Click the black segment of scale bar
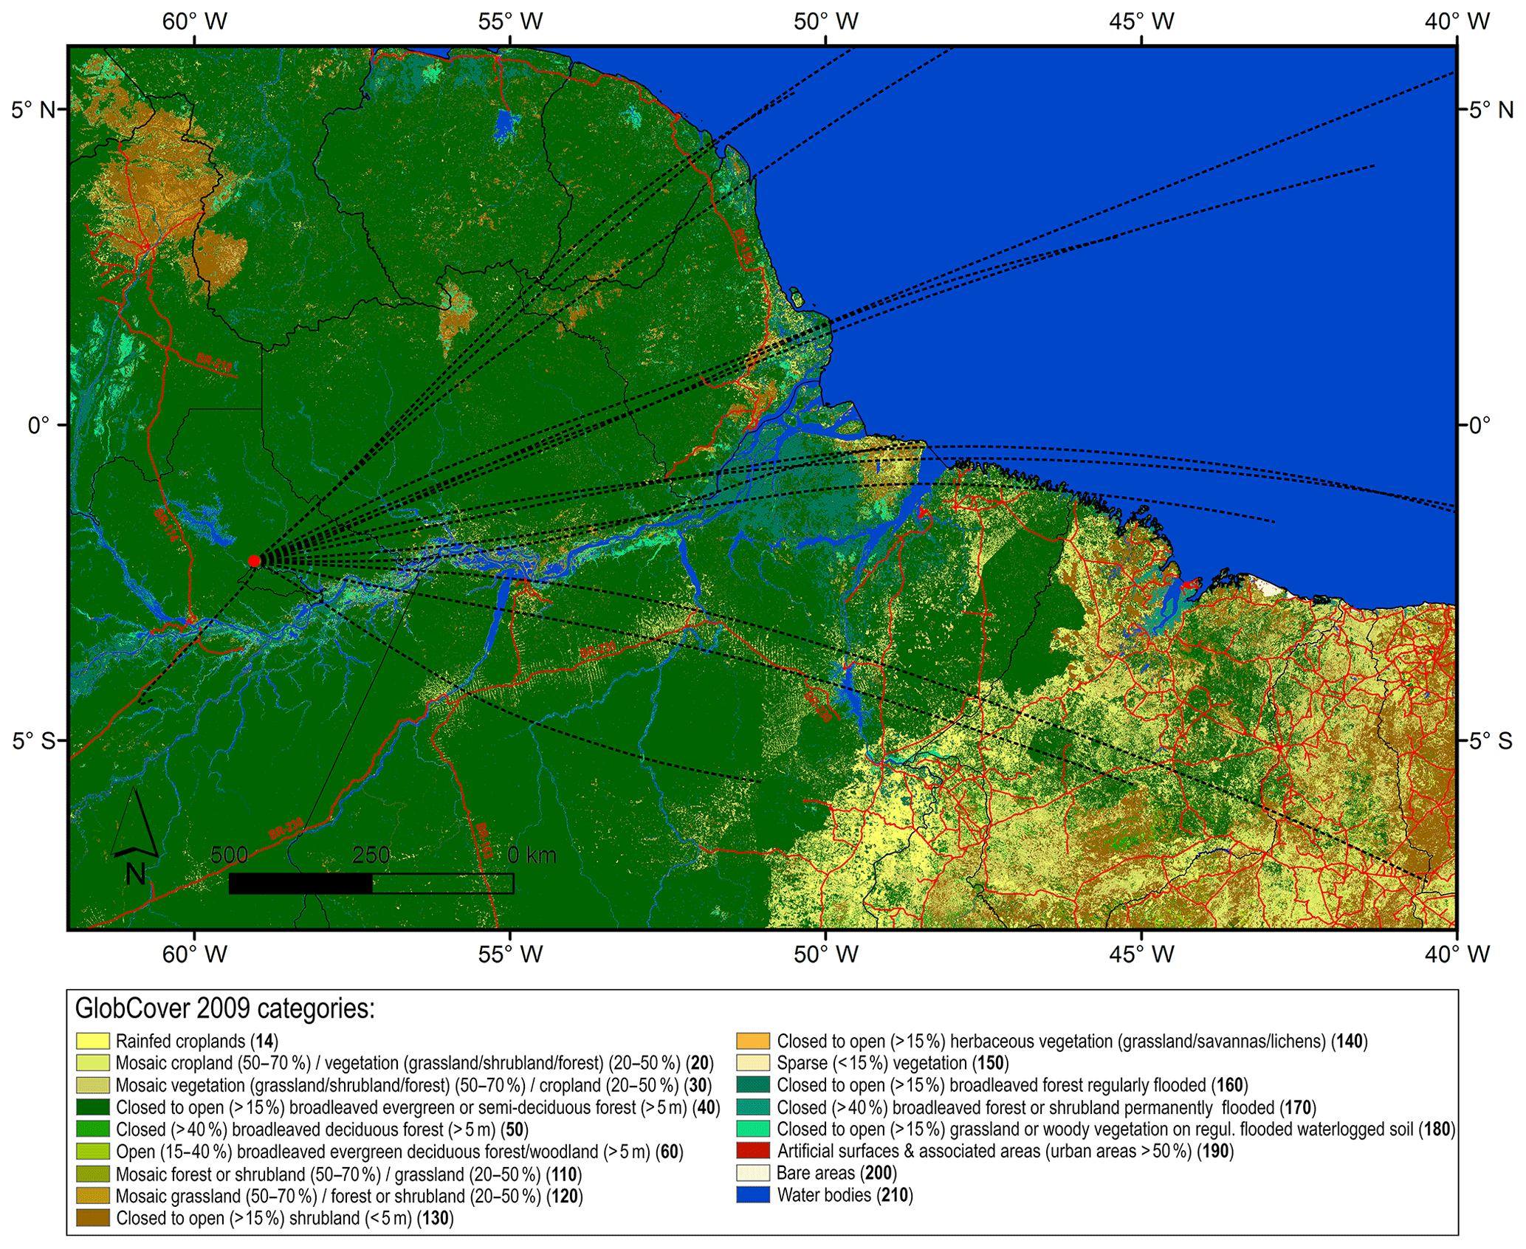This screenshot has height=1249, width=1526. click(300, 884)
